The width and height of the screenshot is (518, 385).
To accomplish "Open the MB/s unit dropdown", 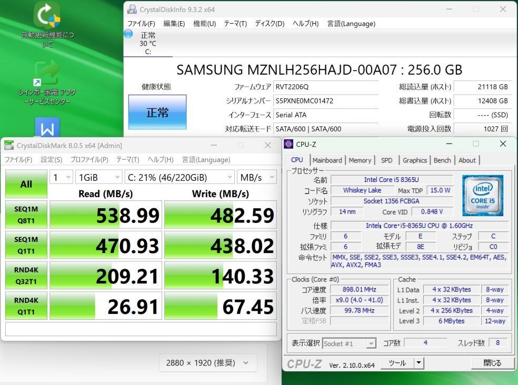I will pyautogui.click(x=257, y=177).
